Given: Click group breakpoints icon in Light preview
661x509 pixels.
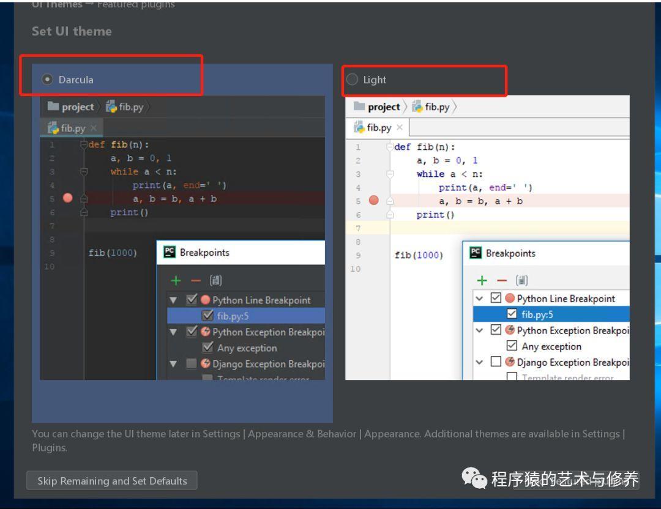Looking at the screenshot, I should tap(522, 280).
